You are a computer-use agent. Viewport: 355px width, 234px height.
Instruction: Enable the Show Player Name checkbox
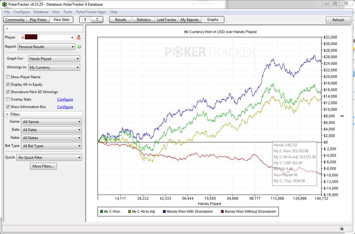[8, 77]
